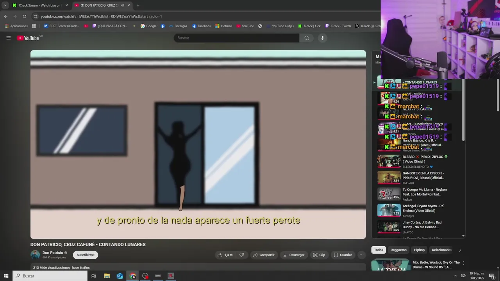Open the RUST Server bookmark

point(61,26)
